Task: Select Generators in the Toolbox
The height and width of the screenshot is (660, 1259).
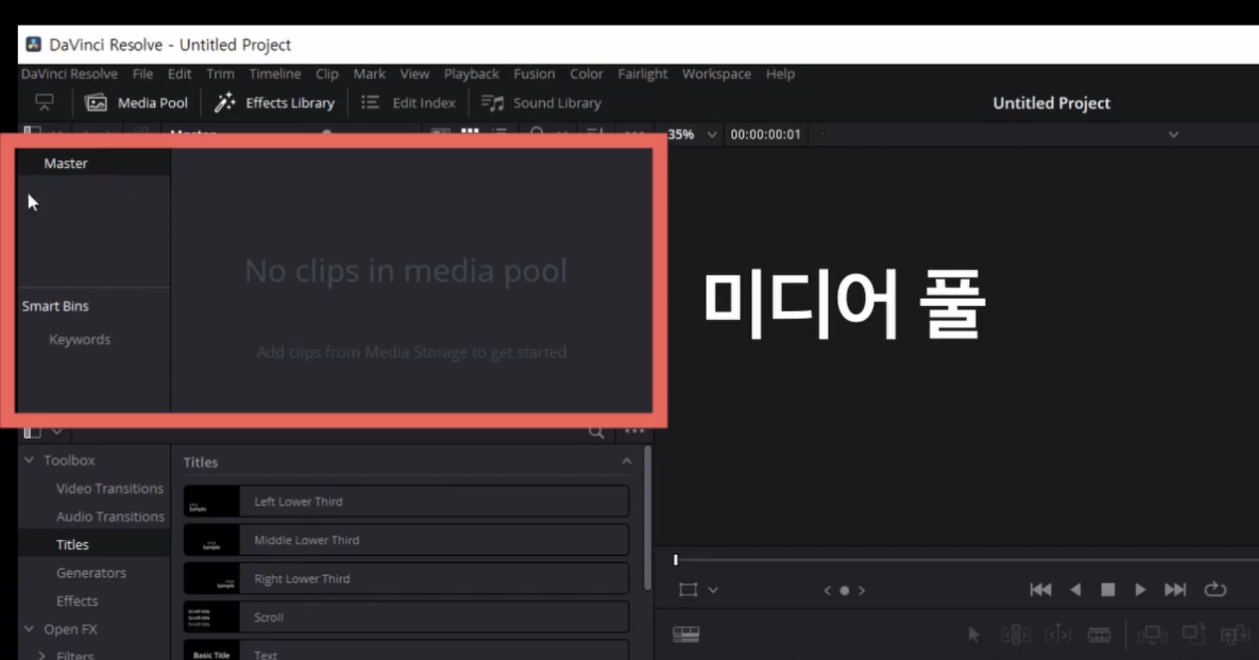Action: tap(91, 573)
